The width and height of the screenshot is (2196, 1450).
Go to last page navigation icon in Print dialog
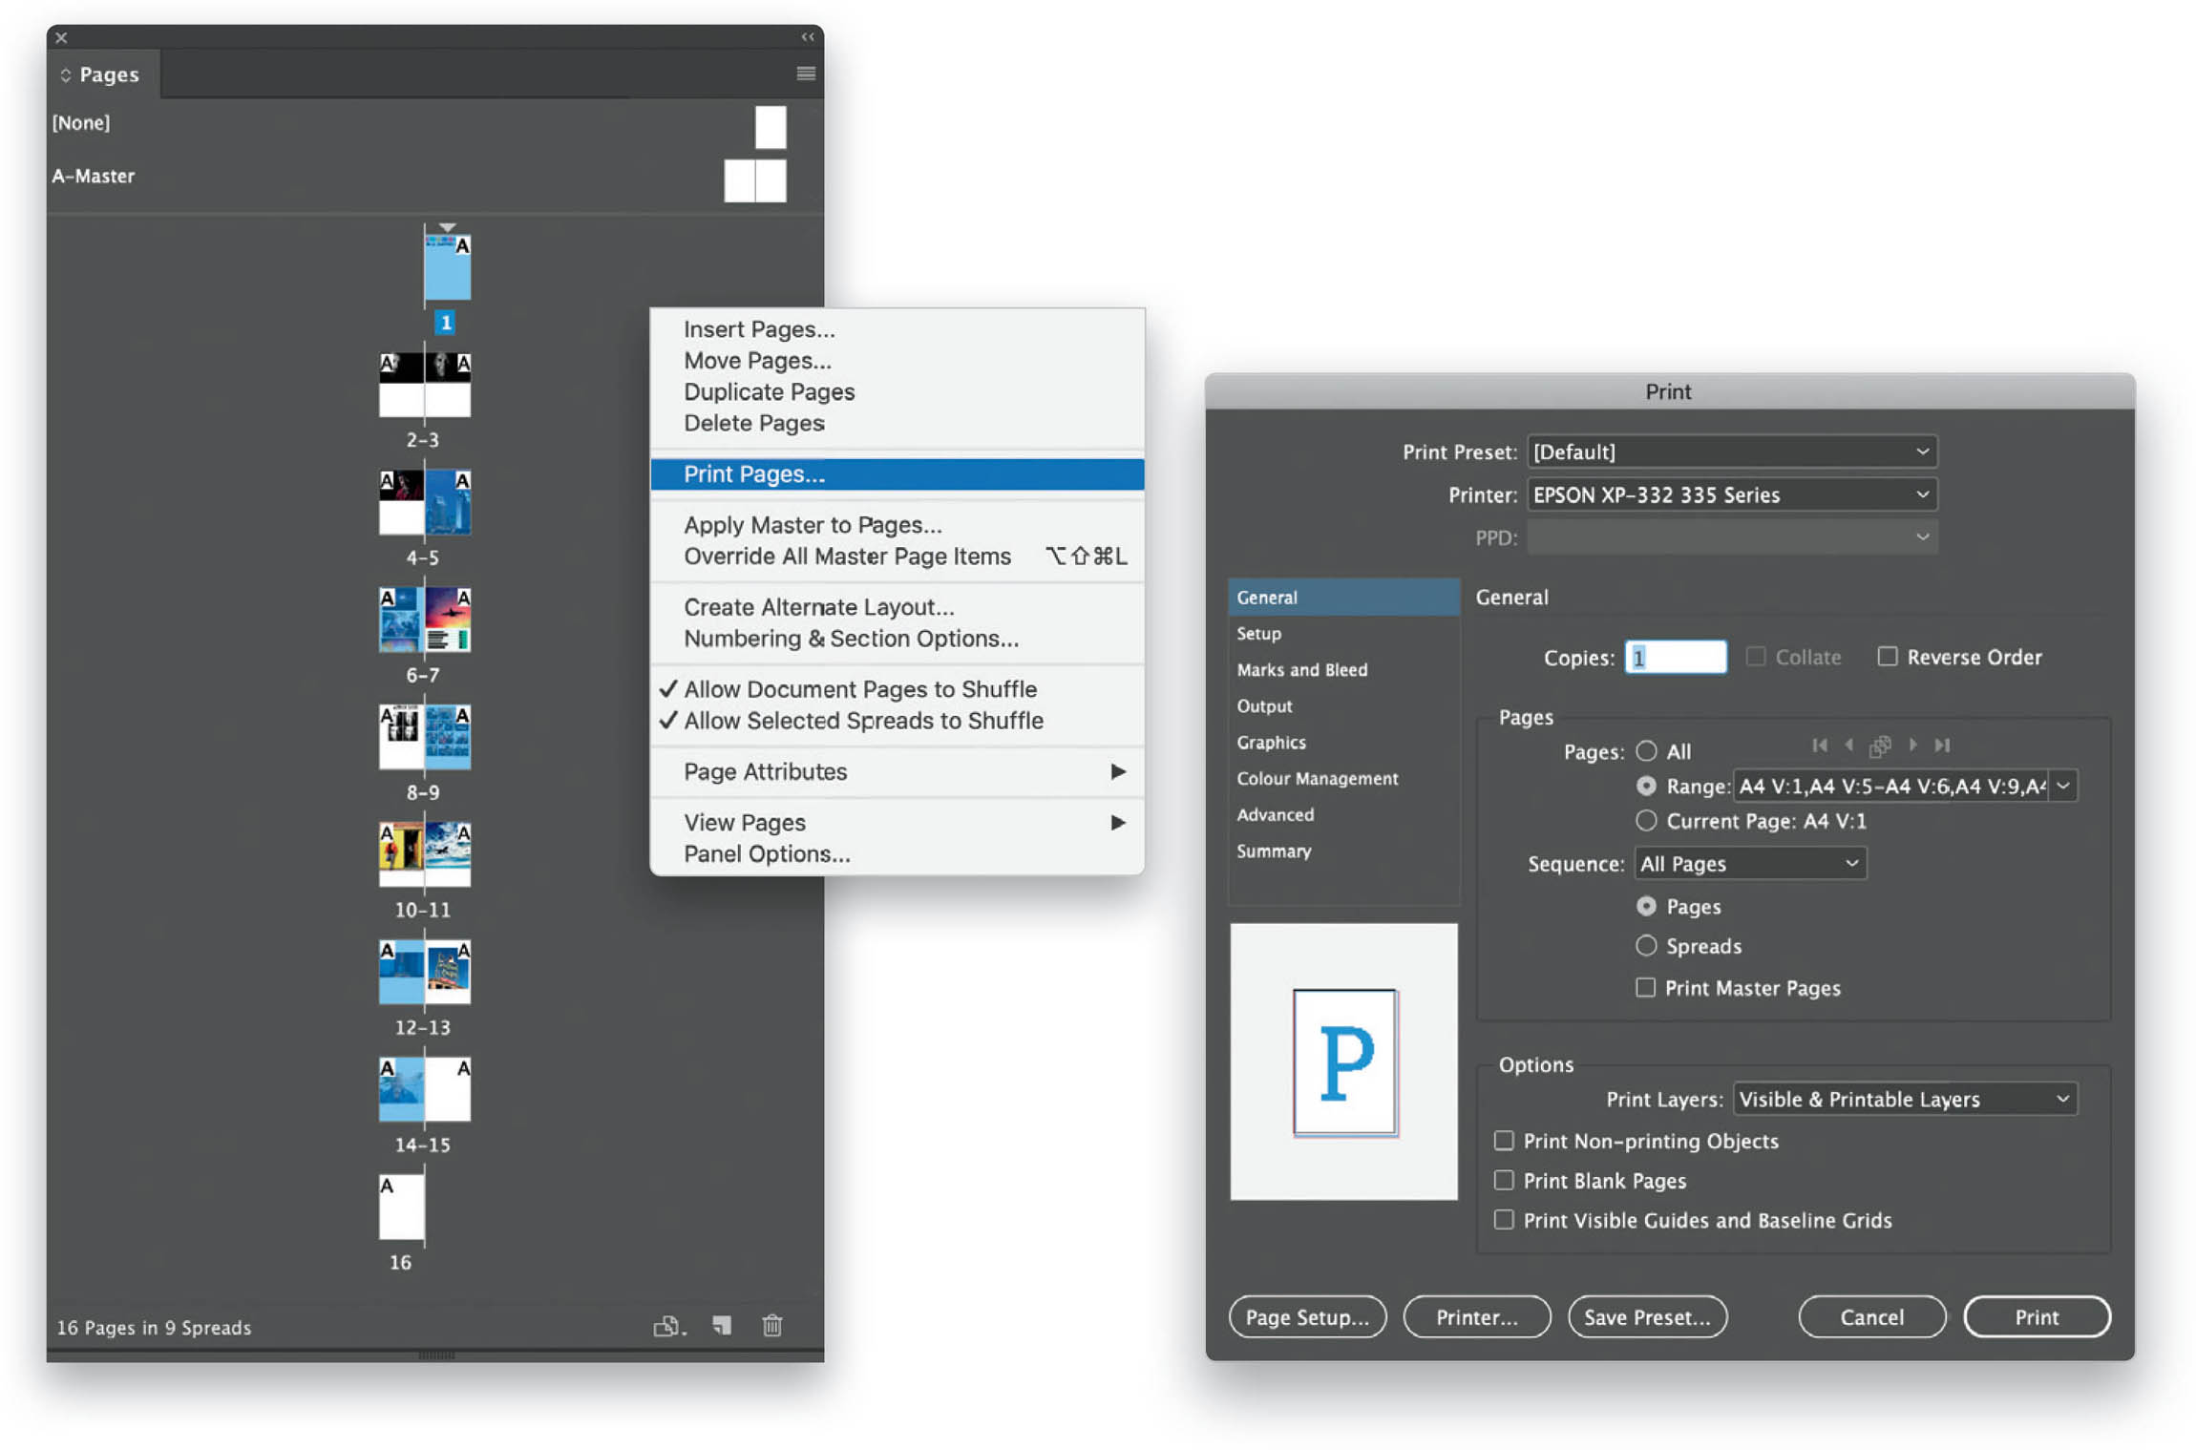[1942, 745]
